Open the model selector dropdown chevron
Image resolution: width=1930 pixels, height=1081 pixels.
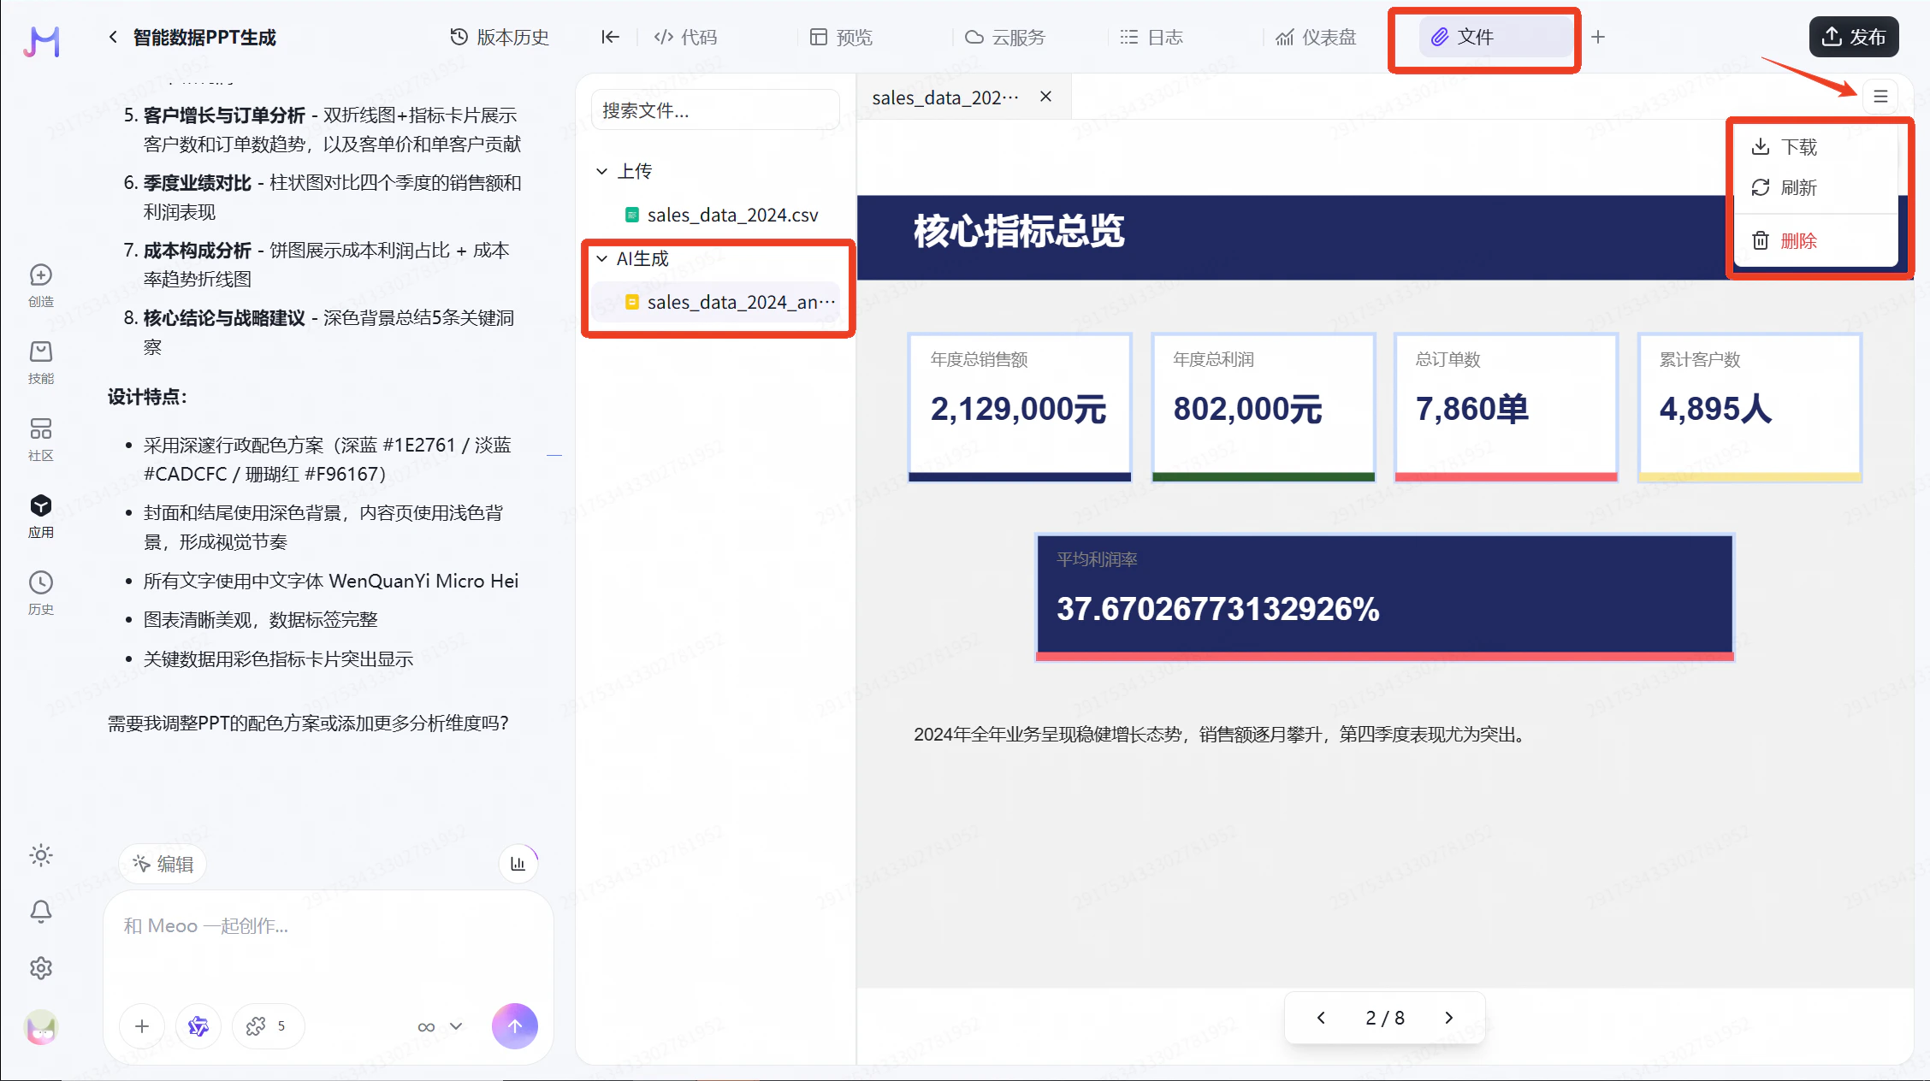(456, 1026)
